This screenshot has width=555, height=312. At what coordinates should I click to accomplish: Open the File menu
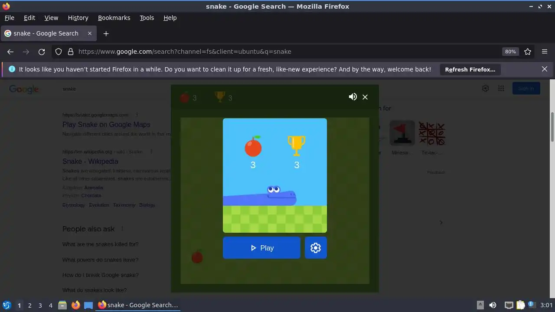point(9,18)
